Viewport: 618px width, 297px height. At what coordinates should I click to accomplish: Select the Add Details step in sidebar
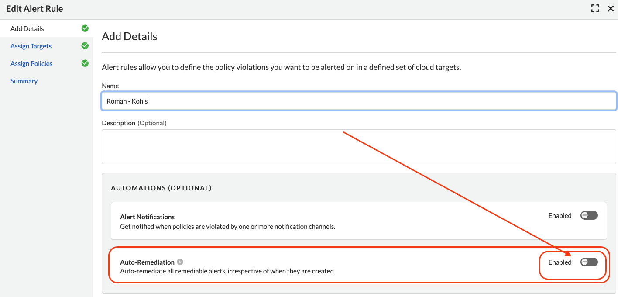coord(27,29)
